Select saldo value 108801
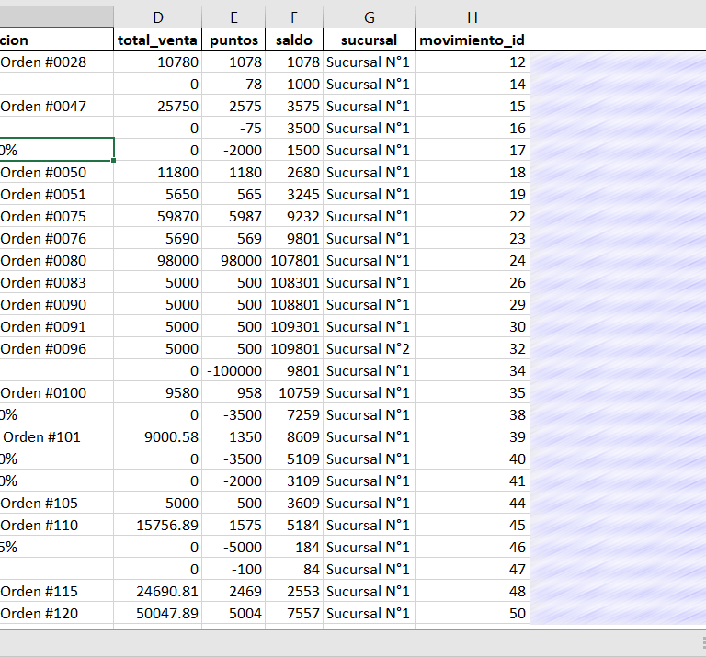Image resolution: width=706 pixels, height=657 pixels. pos(294,304)
